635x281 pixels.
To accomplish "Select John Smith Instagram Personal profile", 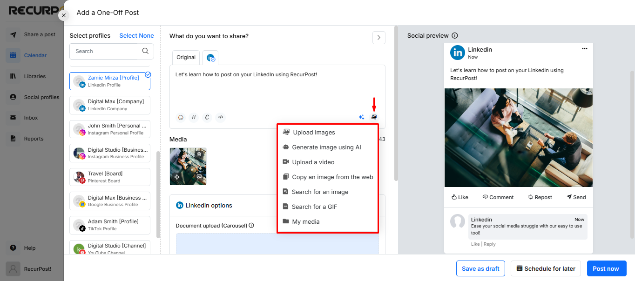I will tap(110, 129).
